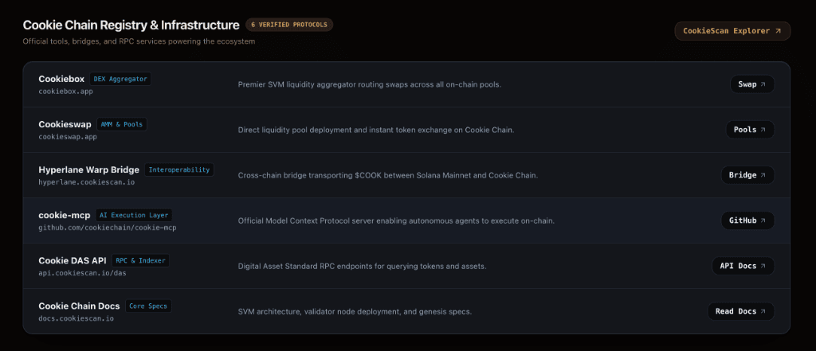Click the AI Execution Layer tag
The height and width of the screenshot is (351, 816).
pyautogui.click(x=134, y=215)
